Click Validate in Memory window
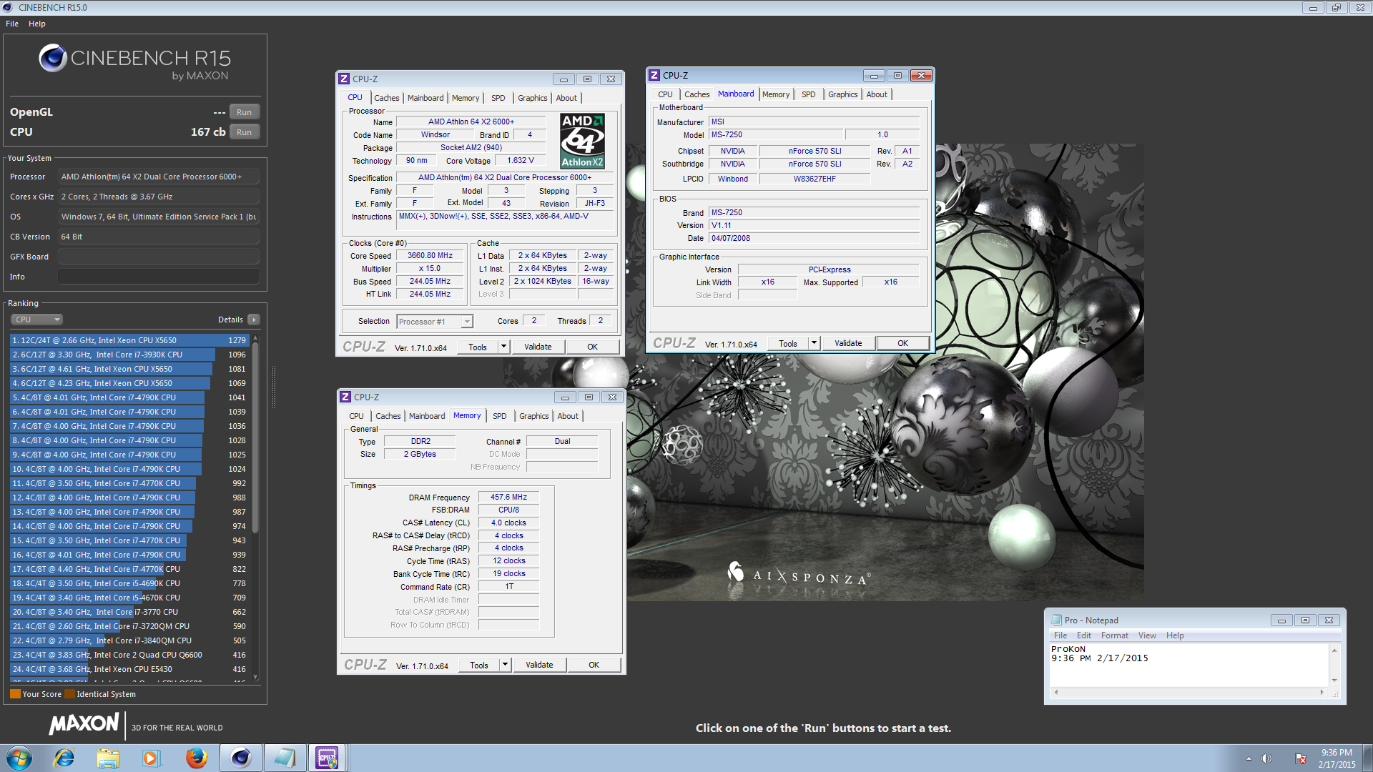The image size is (1373, 772). (539, 665)
